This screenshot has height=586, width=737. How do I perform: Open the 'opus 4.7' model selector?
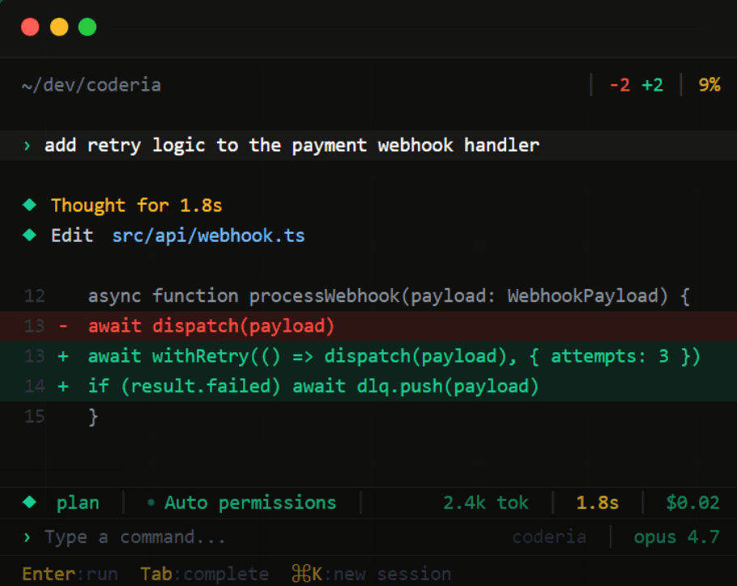676,537
